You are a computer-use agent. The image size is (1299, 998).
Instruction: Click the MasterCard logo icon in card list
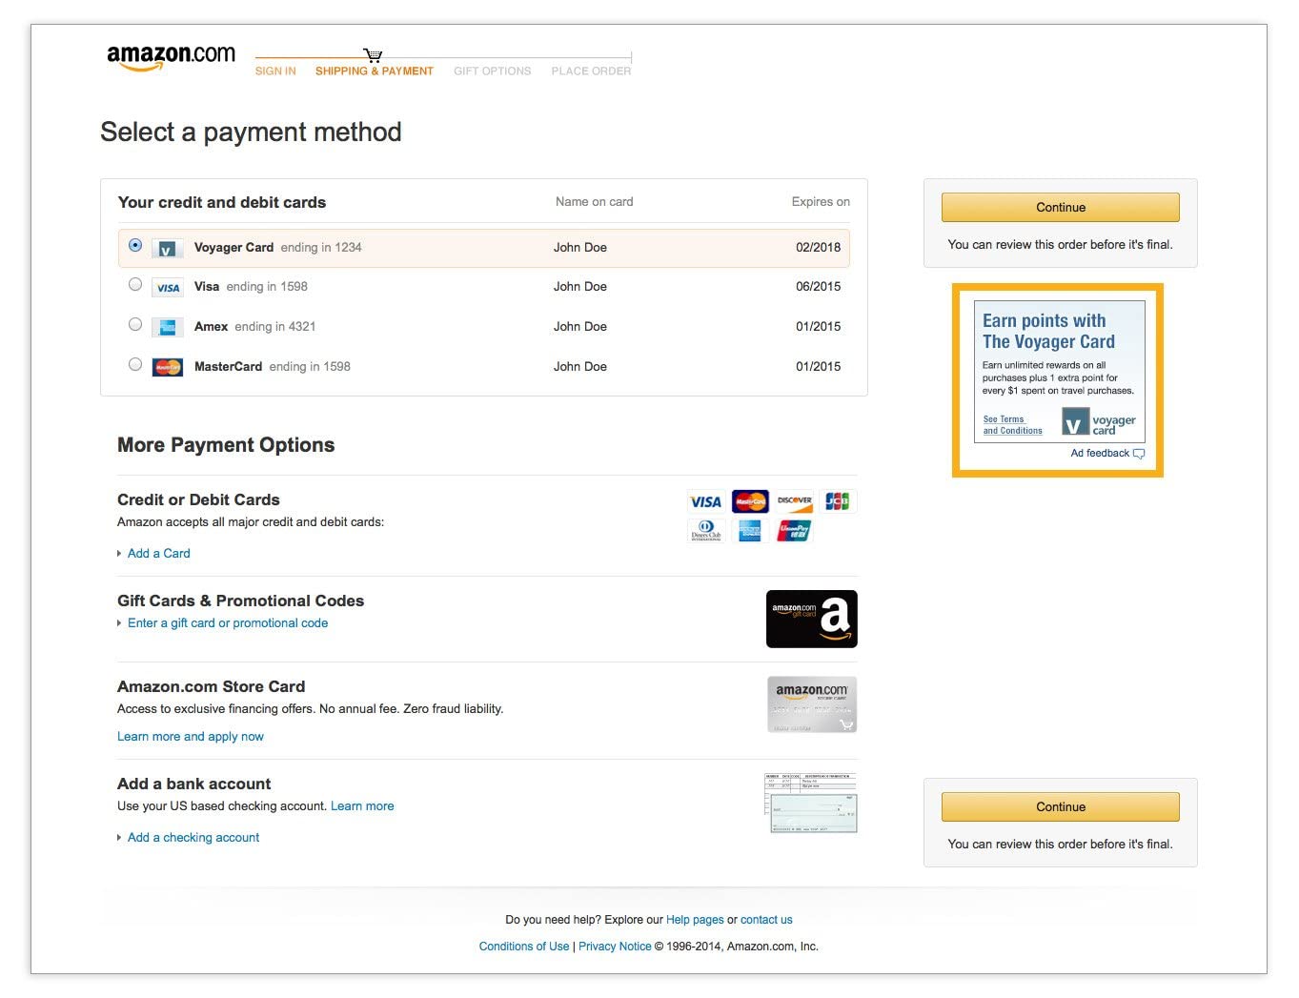click(168, 367)
